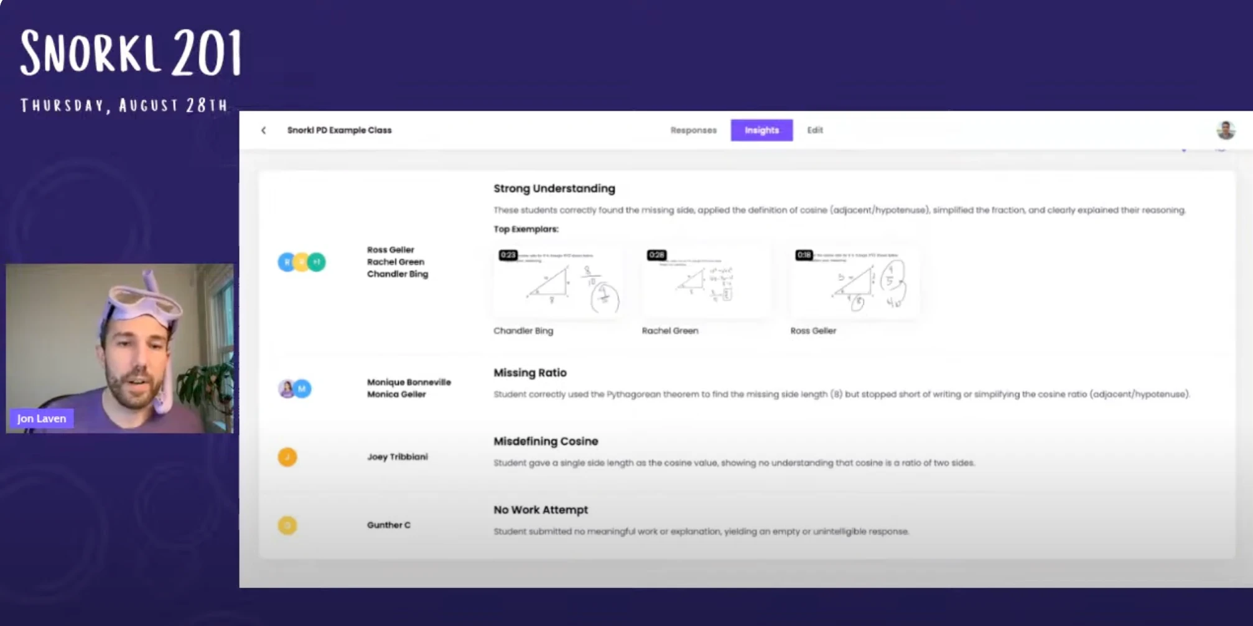
Task: Click the Misdefining Cosine heading
Action: [x=546, y=441]
